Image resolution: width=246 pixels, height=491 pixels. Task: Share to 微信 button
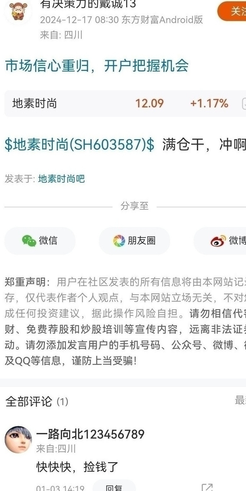40,241
